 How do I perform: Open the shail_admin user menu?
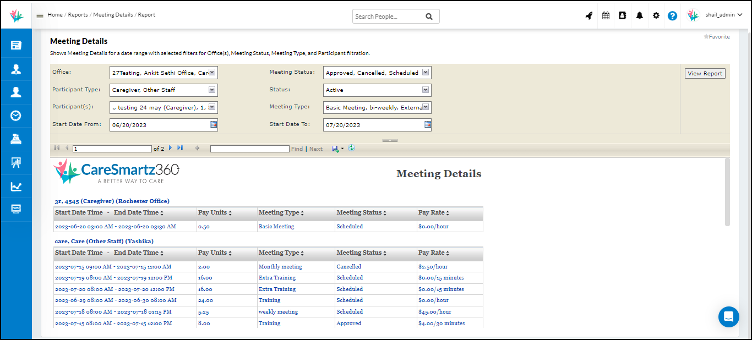[723, 15]
